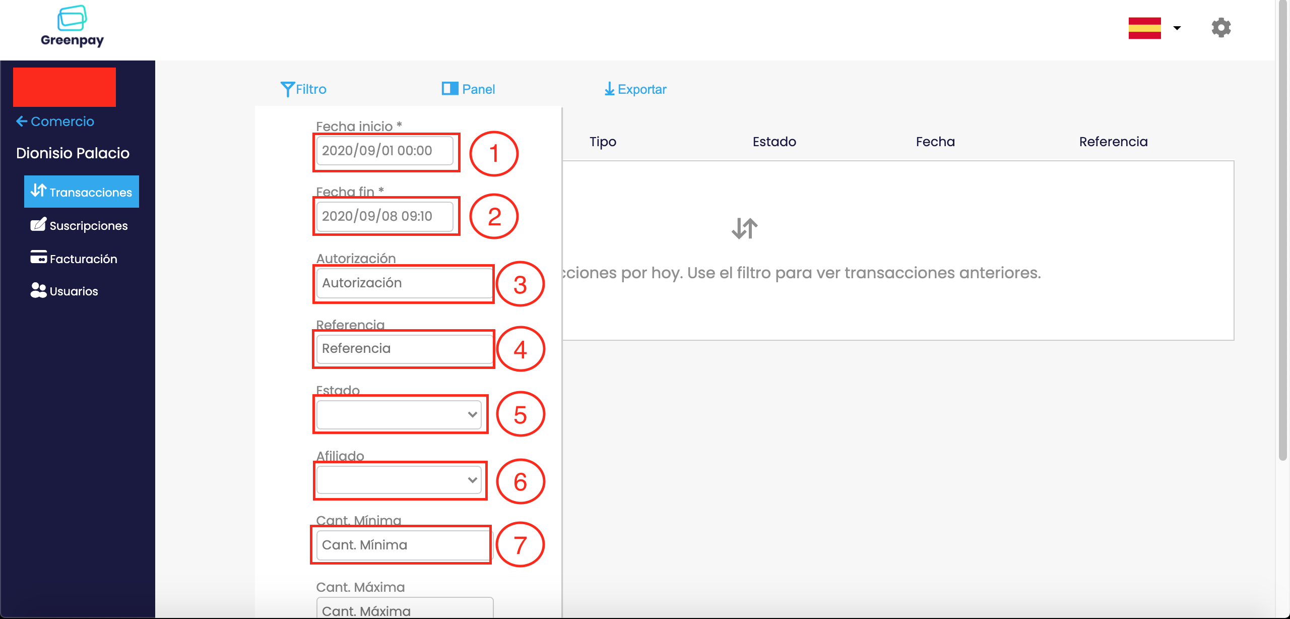Click the Greenpay logo

pyautogui.click(x=72, y=26)
